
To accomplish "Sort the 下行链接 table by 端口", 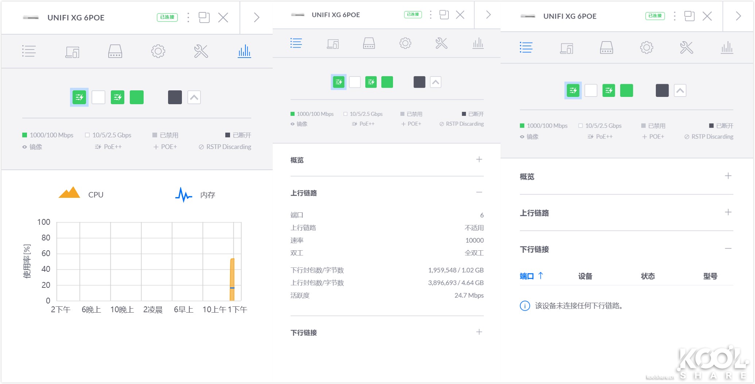I will click(527, 276).
